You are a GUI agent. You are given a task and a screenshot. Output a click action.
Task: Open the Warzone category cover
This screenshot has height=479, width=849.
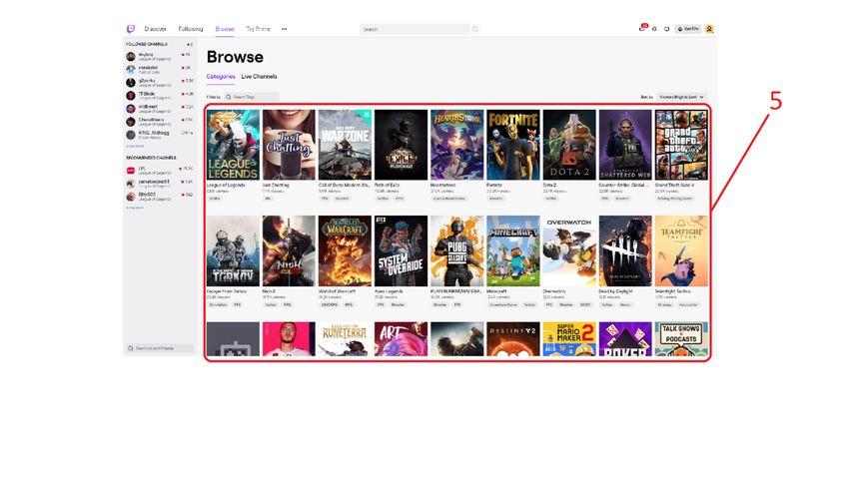345,145
